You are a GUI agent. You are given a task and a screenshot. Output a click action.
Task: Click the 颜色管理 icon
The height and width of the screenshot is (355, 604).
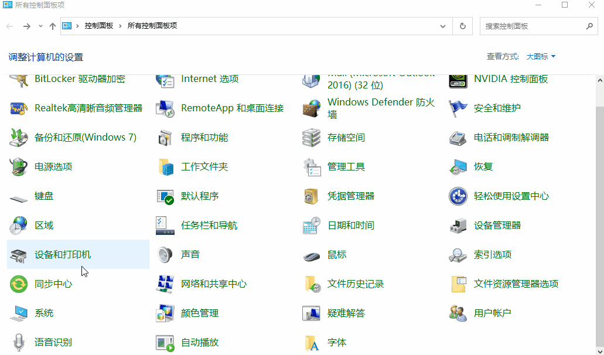pos(165,313)
